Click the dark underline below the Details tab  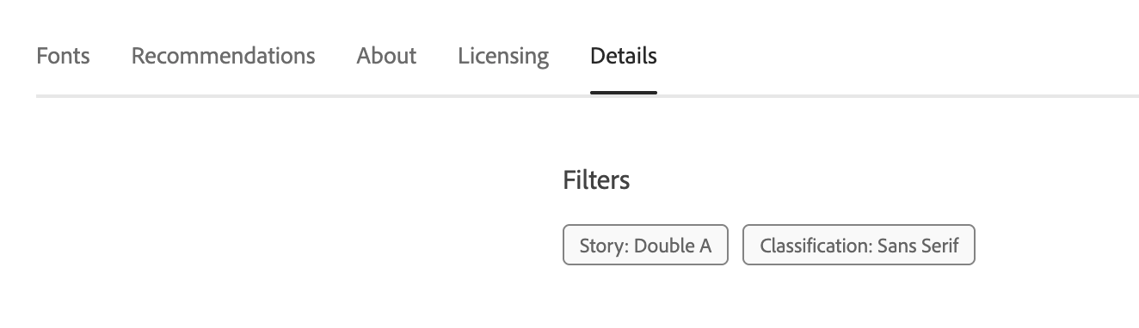624,93
